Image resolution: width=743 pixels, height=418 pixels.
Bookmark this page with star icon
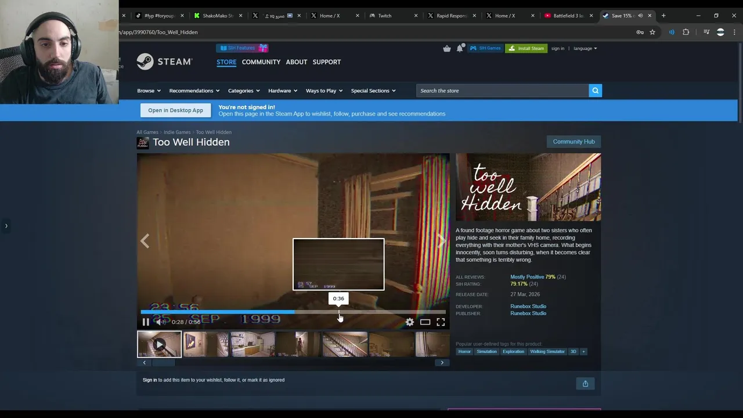pyautogui.click(x=652, y=32)
